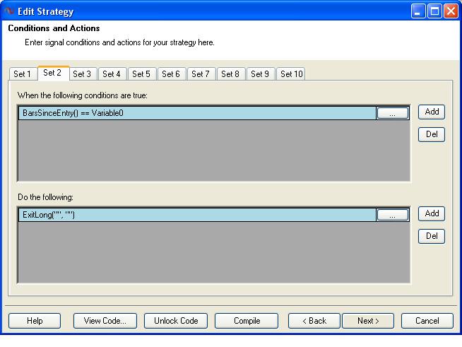This screenshot has height=347, width=462.
Task: Click Unlock Code button
Action: tap(176, 321)
